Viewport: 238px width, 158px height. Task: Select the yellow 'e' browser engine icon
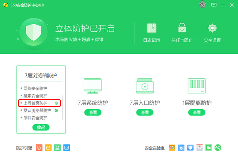48,148
